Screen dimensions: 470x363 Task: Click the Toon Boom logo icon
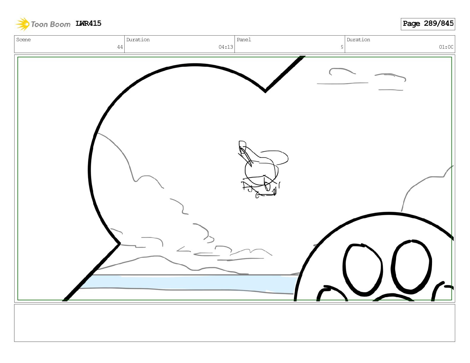22,24
